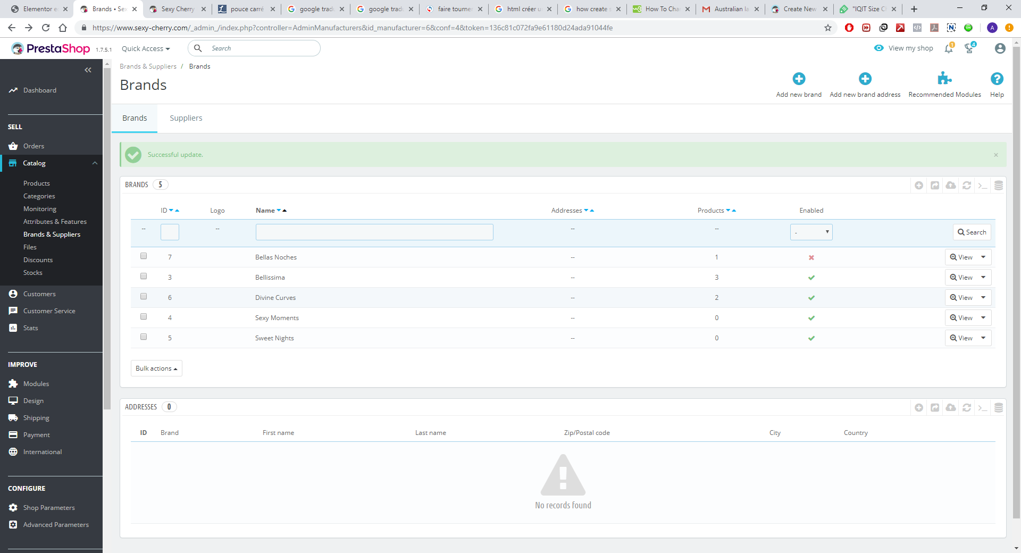Click View my shop link
The image size is (1021, 553).
(x=903, y=48)
